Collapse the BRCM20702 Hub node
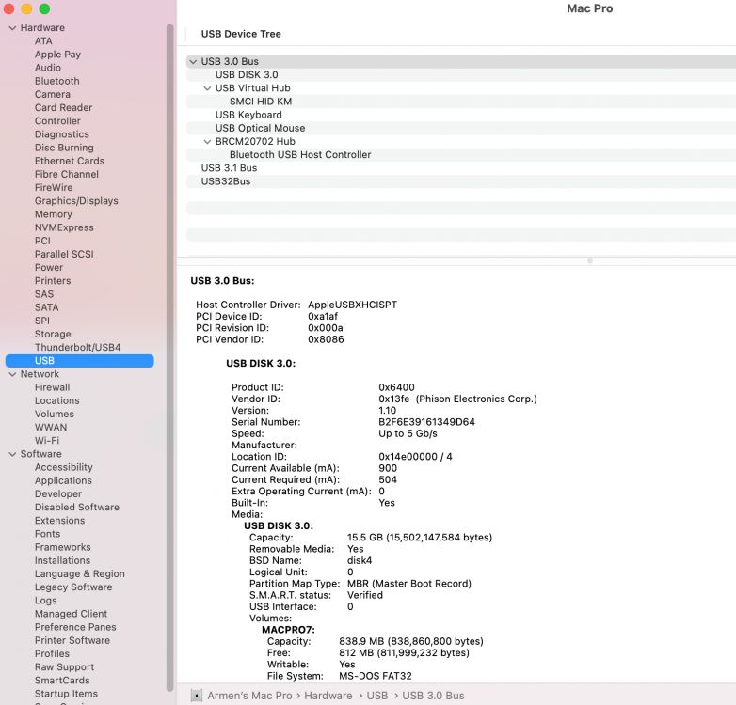 click(x=207, y=142)
